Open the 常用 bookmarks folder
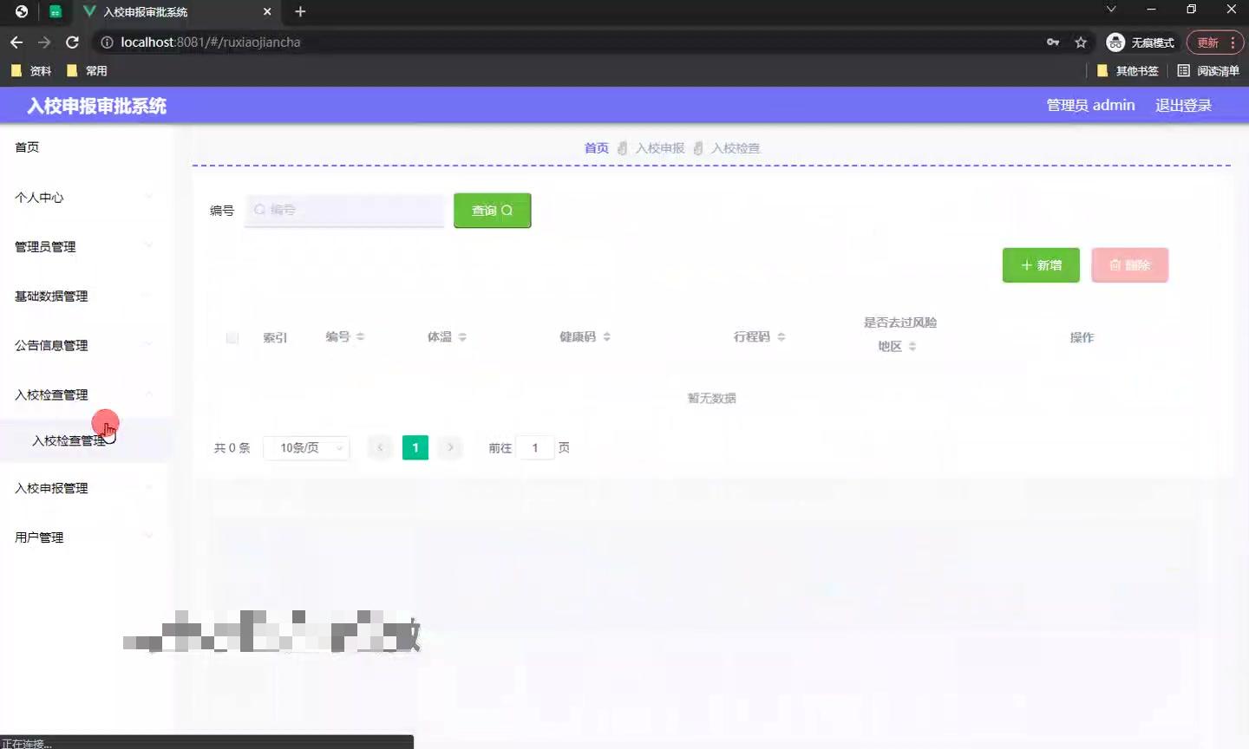Screen dimensions: 1249x749 click(x=87, y=71)
